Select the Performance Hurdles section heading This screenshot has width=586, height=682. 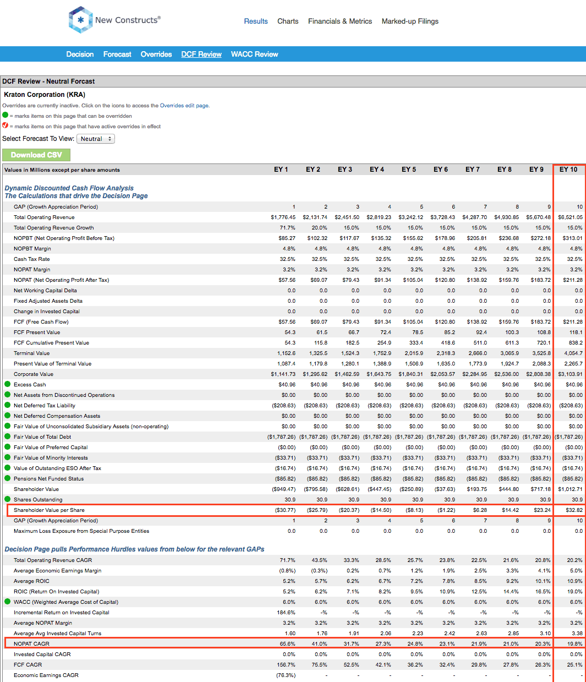tap(134, 549)
